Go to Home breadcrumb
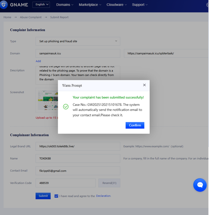Viewport: 209px width, 215px height. click(x=7, y=17)
